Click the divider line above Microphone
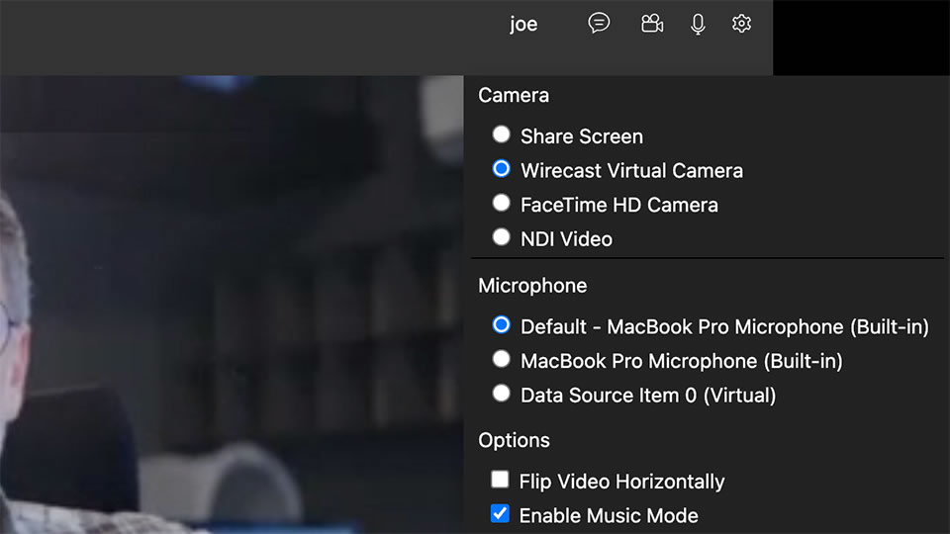 (x=708, y=258)
